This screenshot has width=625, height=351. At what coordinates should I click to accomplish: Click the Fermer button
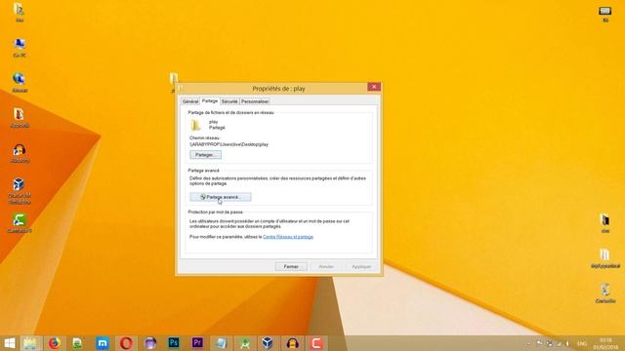291,266
